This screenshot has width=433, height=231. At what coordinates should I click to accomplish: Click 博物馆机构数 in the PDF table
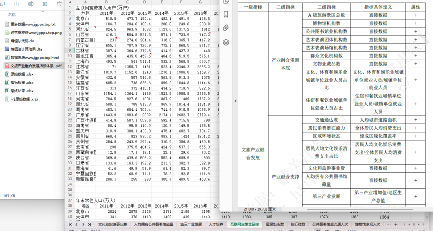326,23
